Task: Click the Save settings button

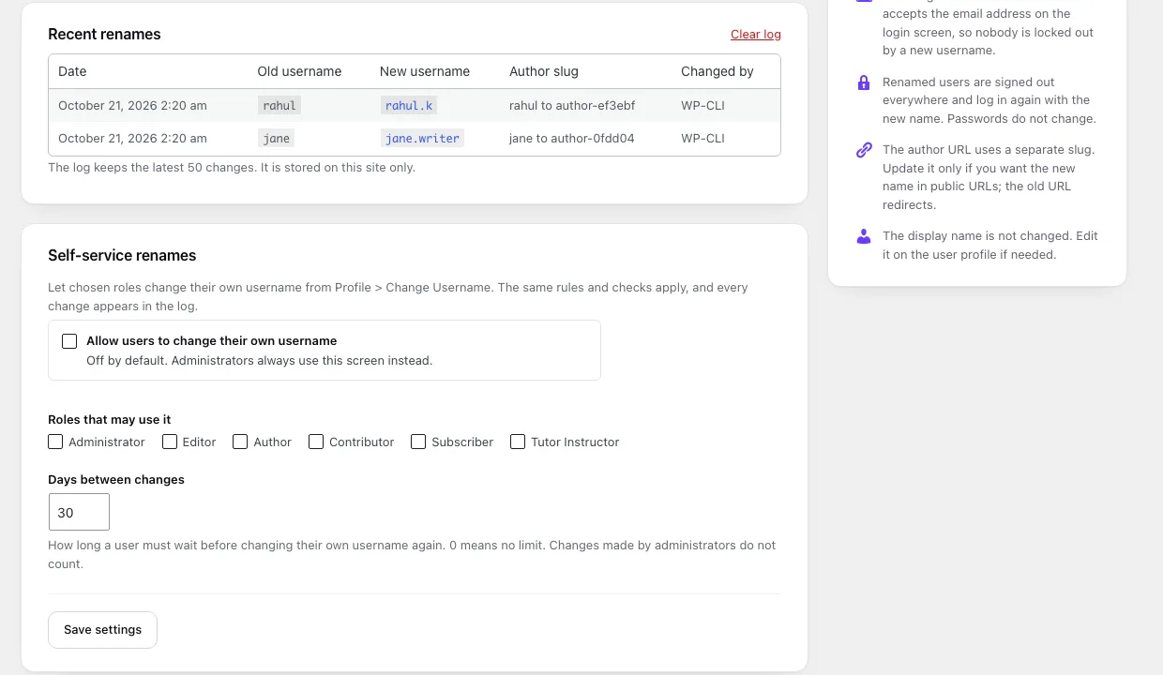Action: click(102, 630)
